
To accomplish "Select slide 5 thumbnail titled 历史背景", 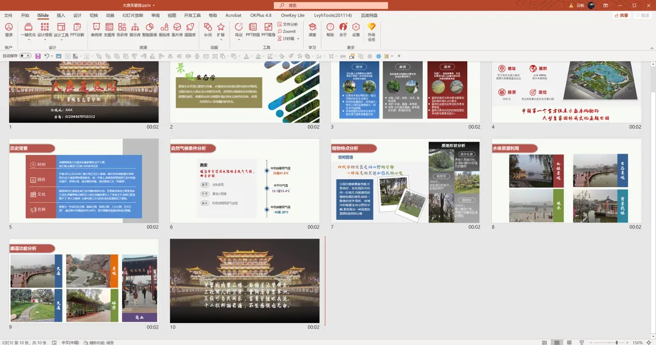I will 84,180.
